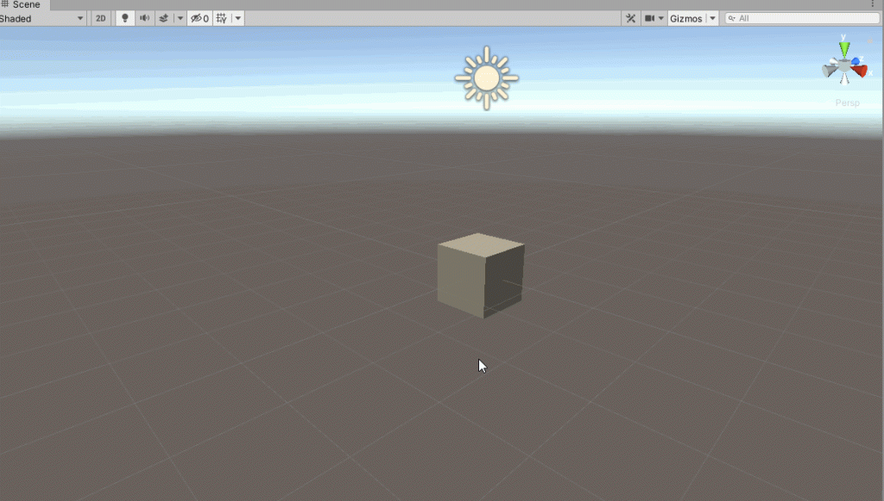Toggle scene lighting with the bulb icon
The height and width of the screenshot is (501, 884).
tap(124, 17)
